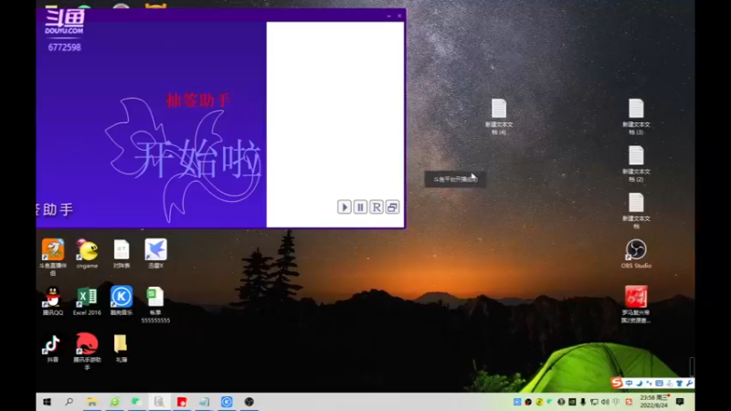Launch OBS Studio from the desktop
This screenshot has height=411, width=731.
coord(636,254)
